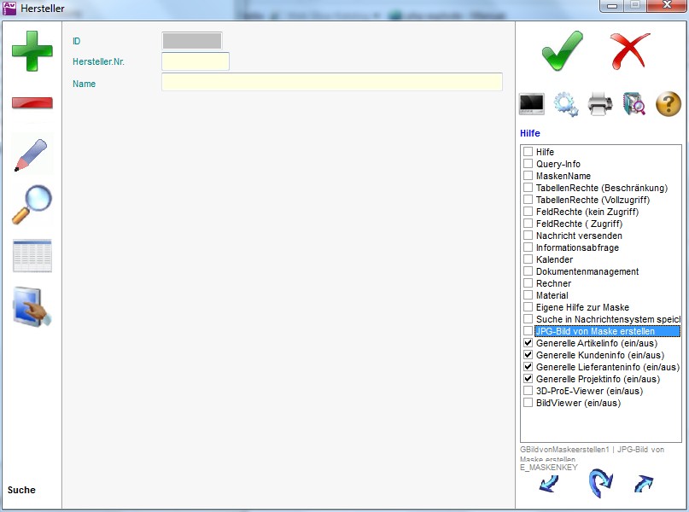Enable the Kalender checkbox
Viewport: 689px width, 512px height.
528,259
